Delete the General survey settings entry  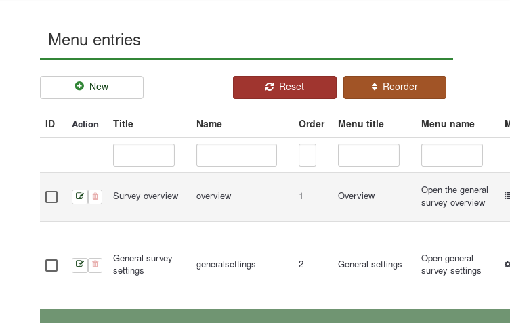coord(95,265)
